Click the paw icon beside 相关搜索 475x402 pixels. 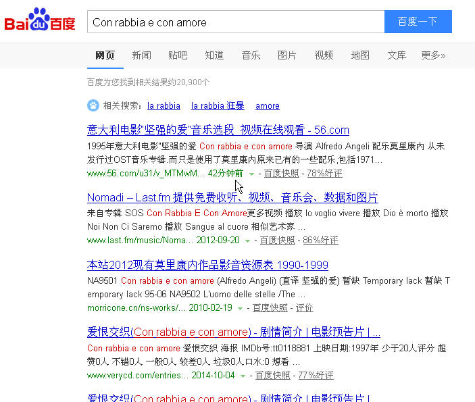tap(93, 105)
